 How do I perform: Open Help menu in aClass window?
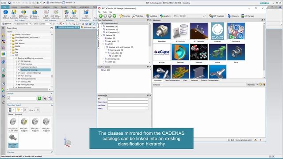[110, 12]
